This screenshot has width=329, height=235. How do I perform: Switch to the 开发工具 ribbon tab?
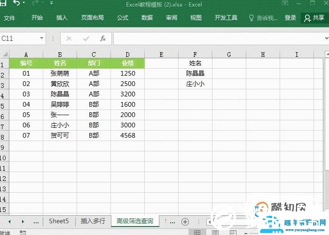pyautogui.click(x=226, y=18)
